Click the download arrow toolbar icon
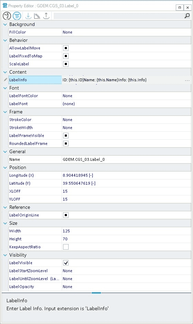The height and width of the screenshot is (324, 193). click(28, 16)
